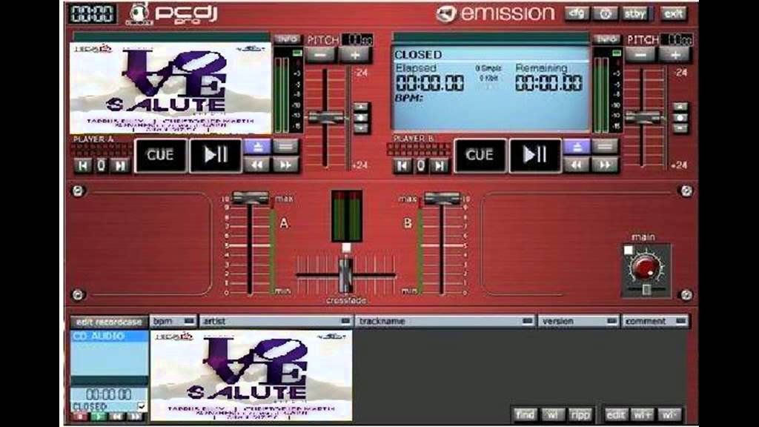Fast-forward CD audio in the recordcase panel

136,417
